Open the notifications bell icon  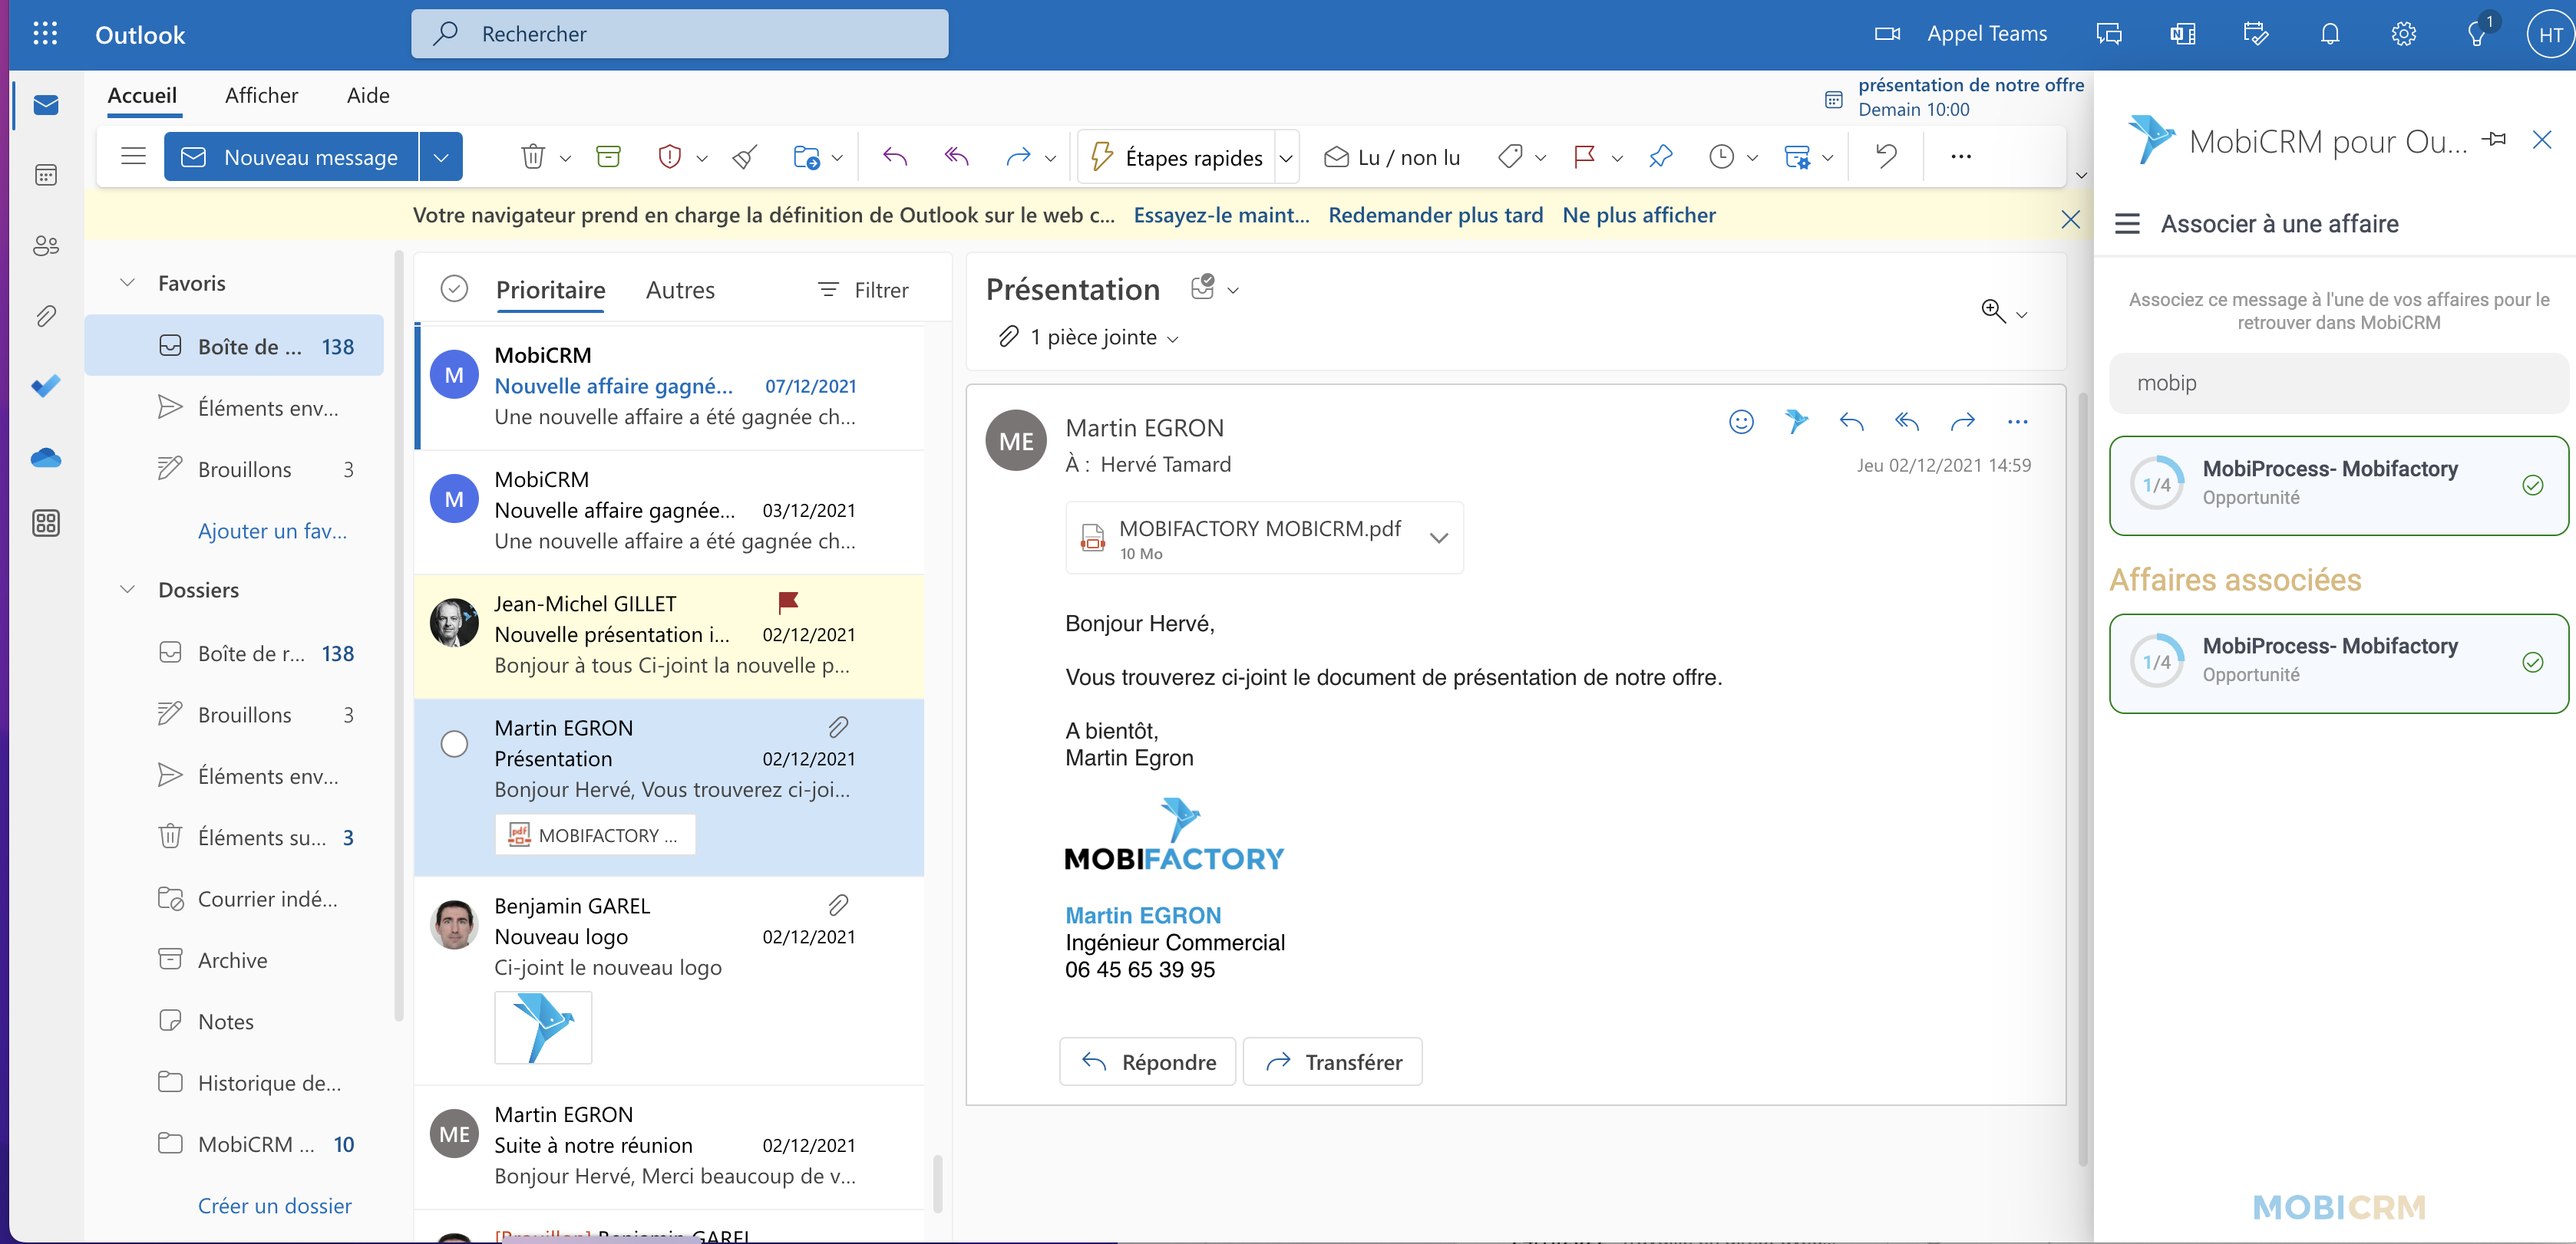pyautogui.click(x=2330, y=34)
